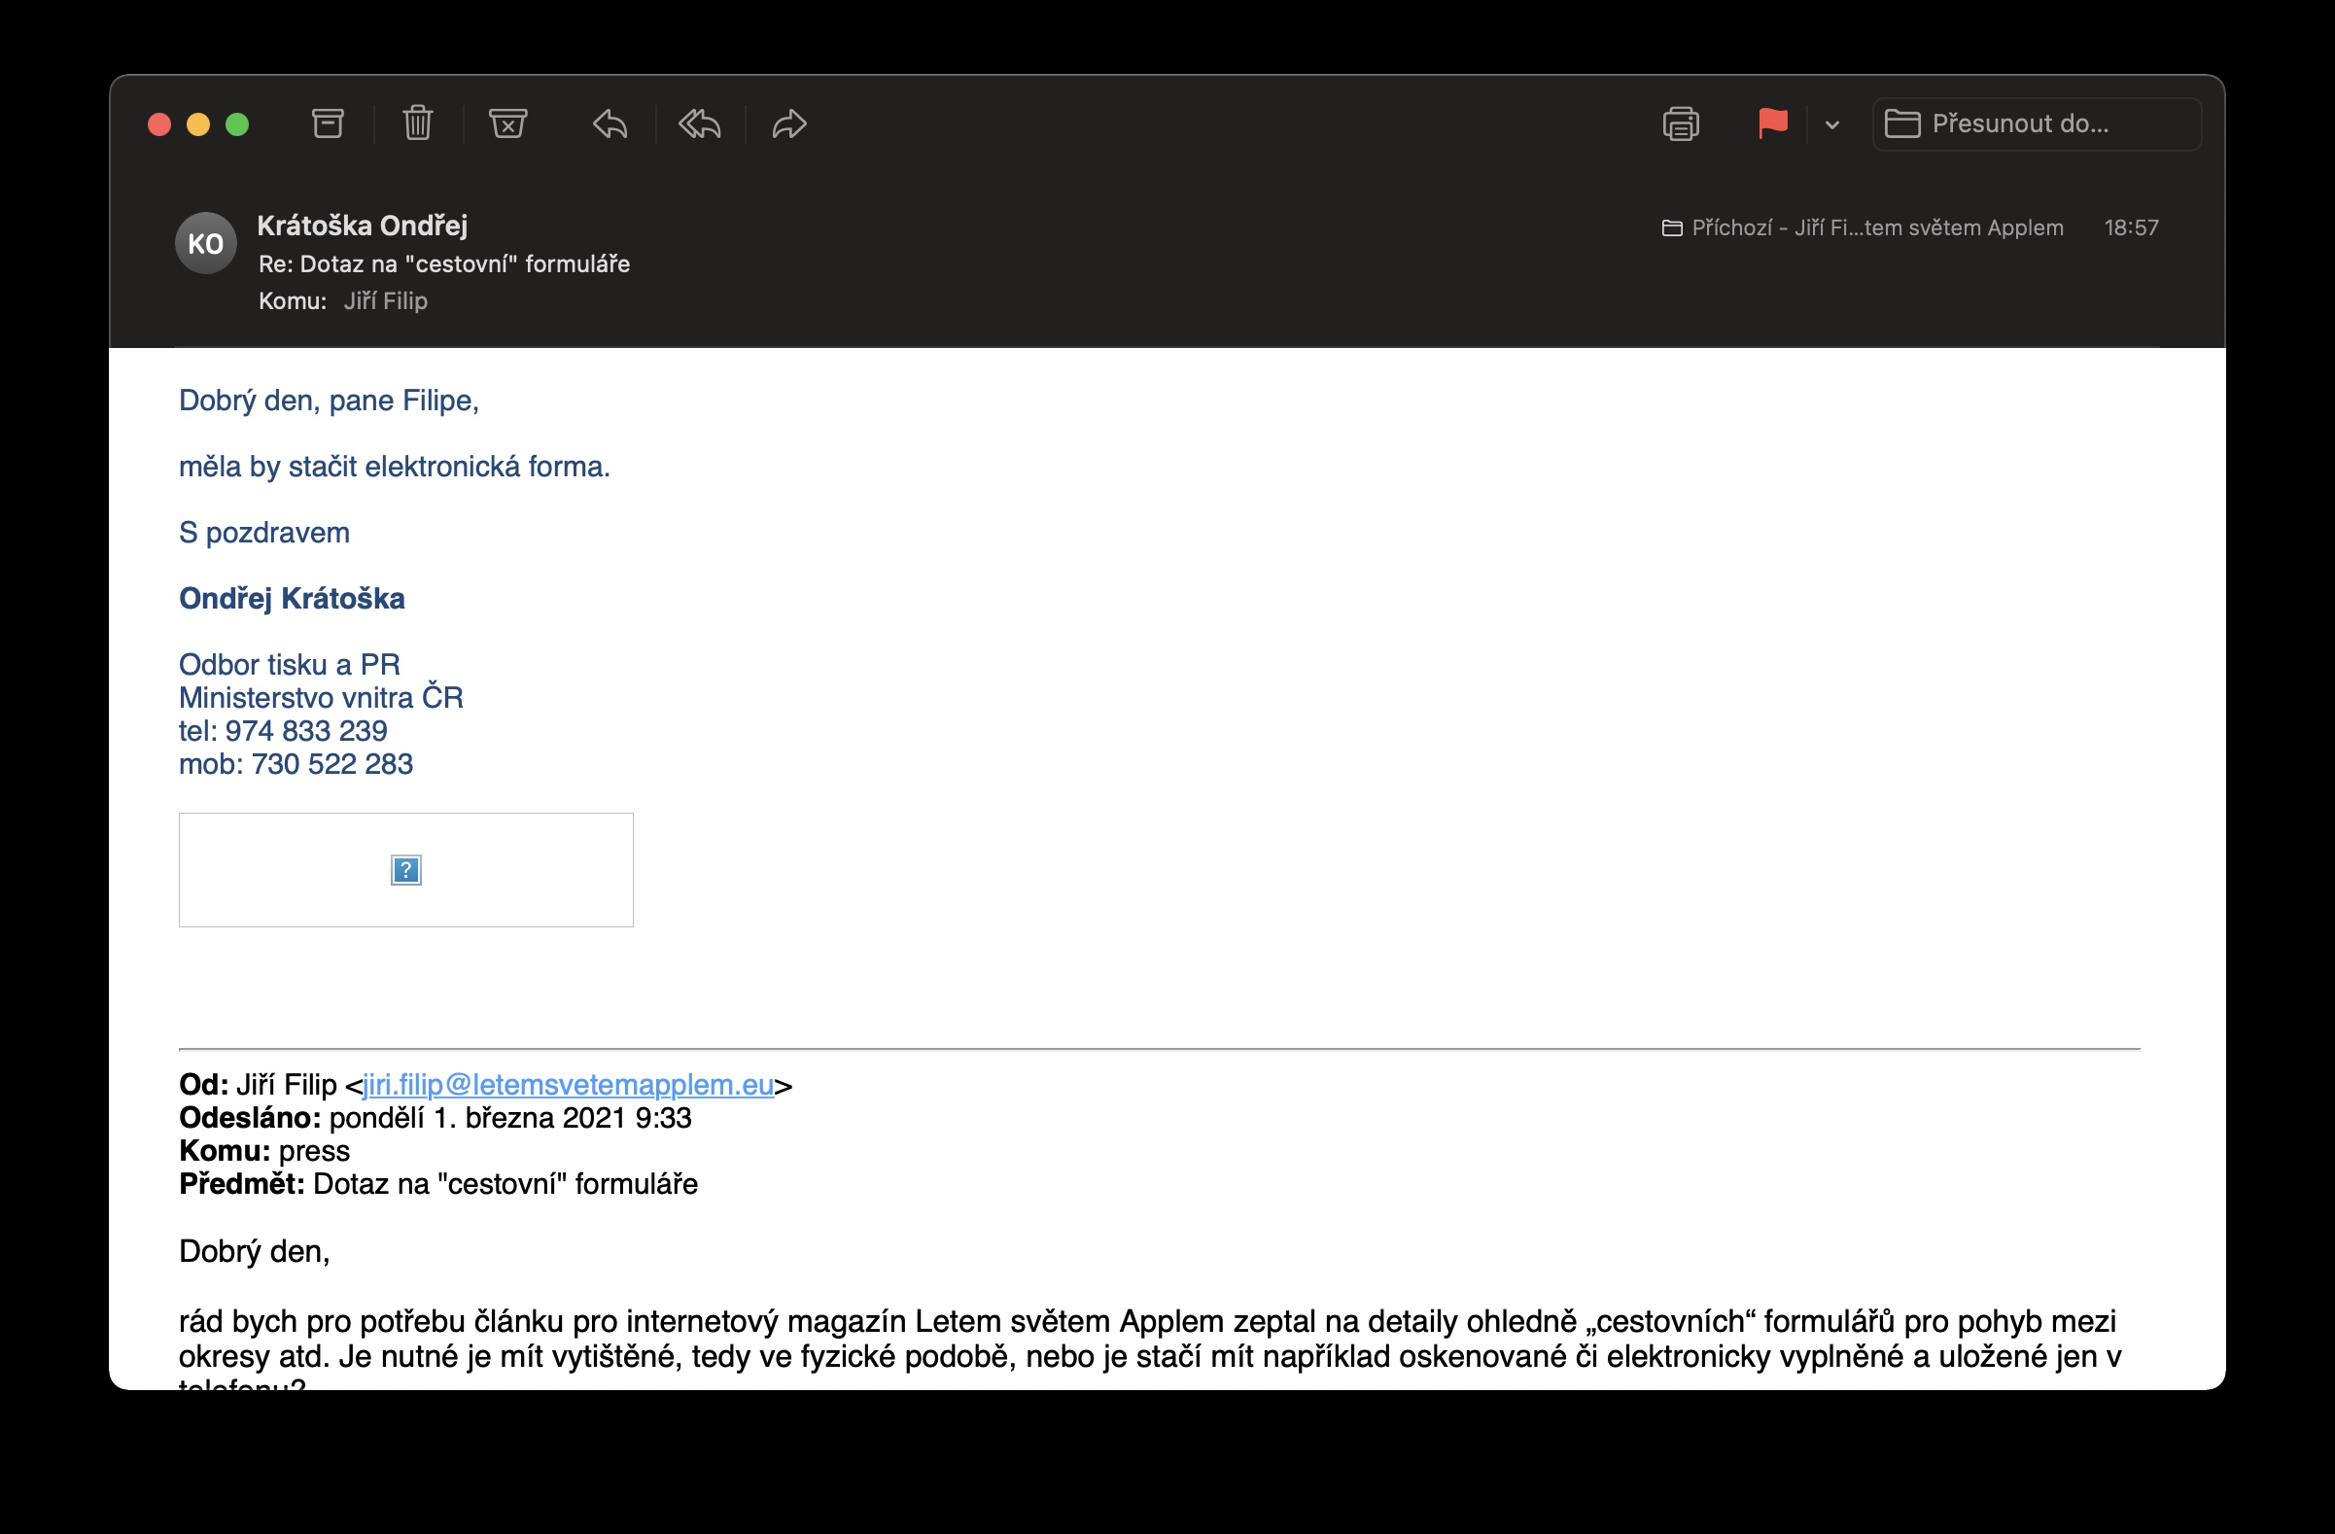Reply all to this email

(699, 123)
